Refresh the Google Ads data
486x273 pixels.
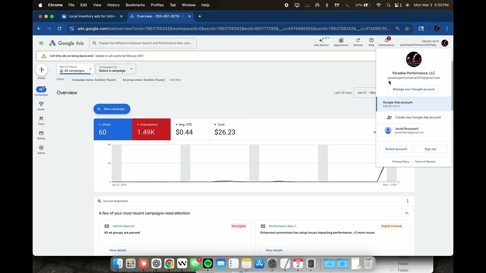[358, 42]
